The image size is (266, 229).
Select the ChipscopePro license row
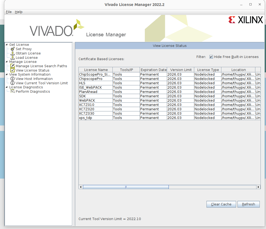tap(170, 79)
